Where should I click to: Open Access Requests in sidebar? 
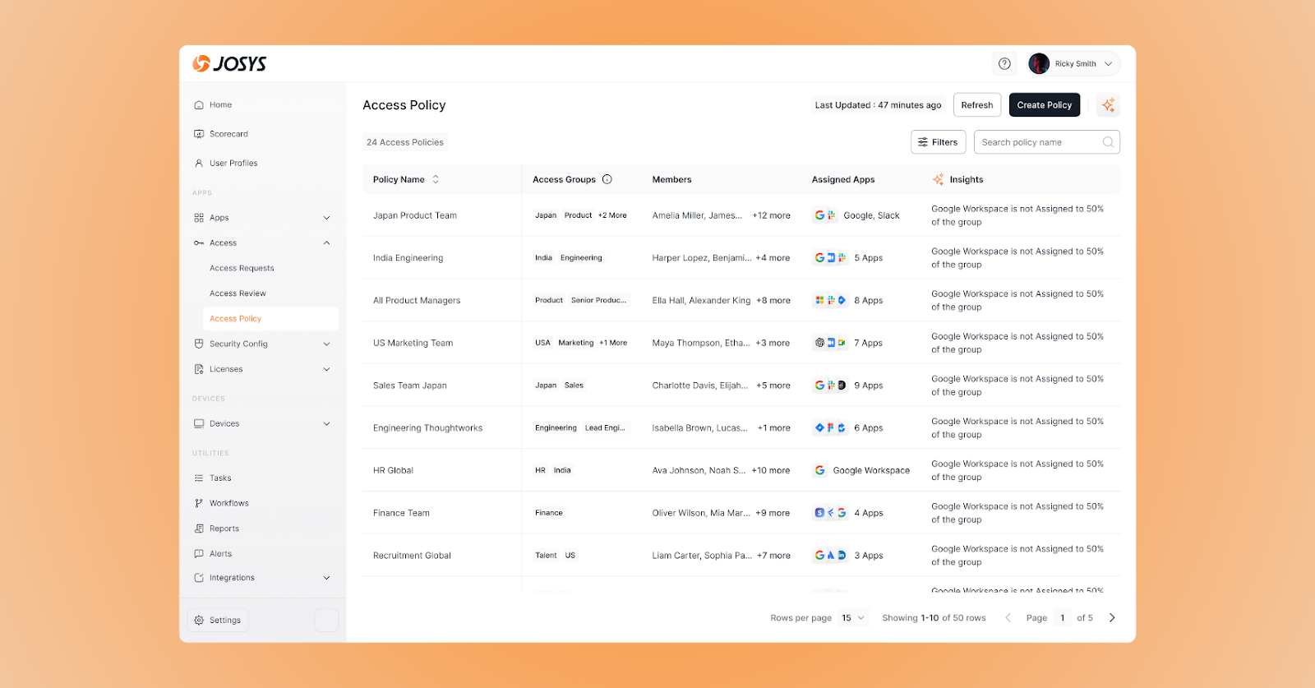pyautogui.click(x=242, y=268)
